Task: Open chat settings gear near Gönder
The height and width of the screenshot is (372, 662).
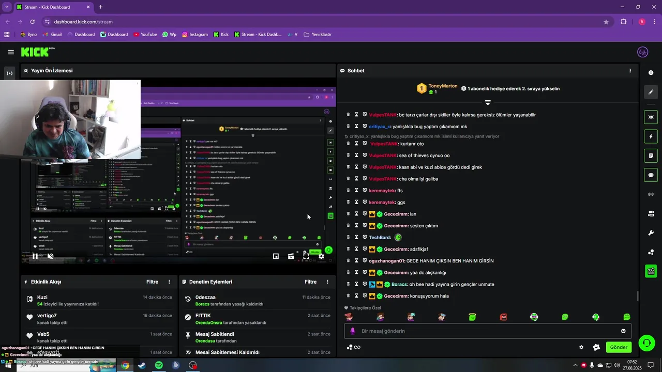Action: (581, 347)
